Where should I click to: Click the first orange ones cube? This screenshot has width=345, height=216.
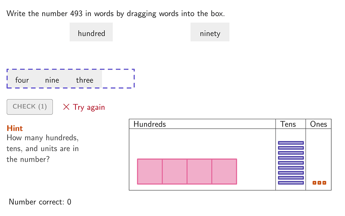(x=314, y=183)
